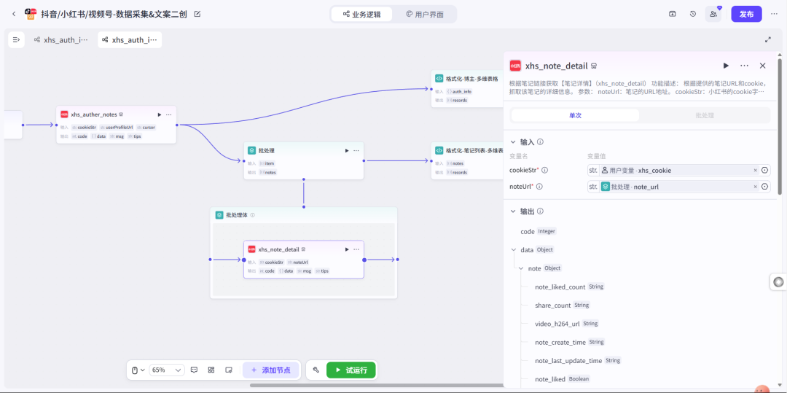Open cookieStr variable selector circle icon
The width and height of the screenshot is (787, 393).
click(764, 171)
